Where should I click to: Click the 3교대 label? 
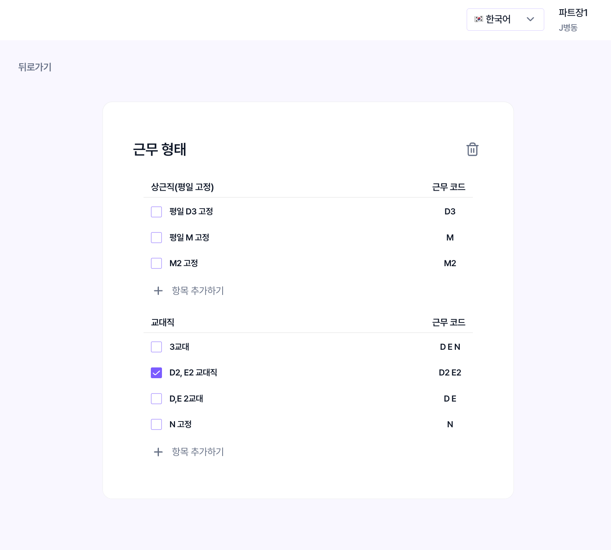[179, 347]
